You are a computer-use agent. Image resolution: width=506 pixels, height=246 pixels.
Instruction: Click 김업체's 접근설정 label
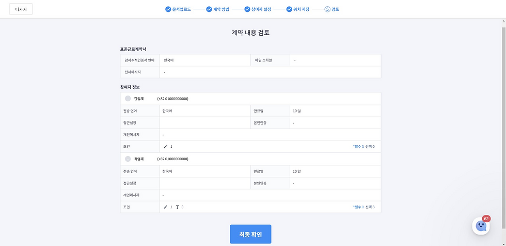point(130,123)
